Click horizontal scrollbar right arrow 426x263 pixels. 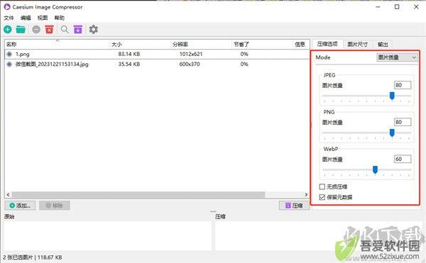coord(306,195)
